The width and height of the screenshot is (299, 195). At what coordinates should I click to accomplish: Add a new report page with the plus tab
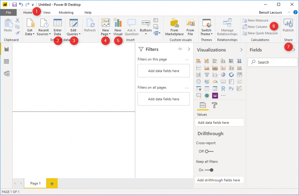pyautogui.click(x=52, y=183)
